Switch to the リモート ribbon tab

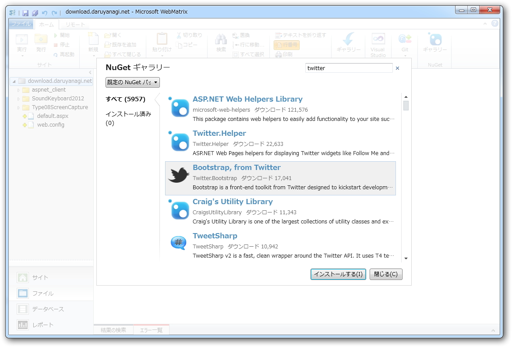tap(74, 24)
